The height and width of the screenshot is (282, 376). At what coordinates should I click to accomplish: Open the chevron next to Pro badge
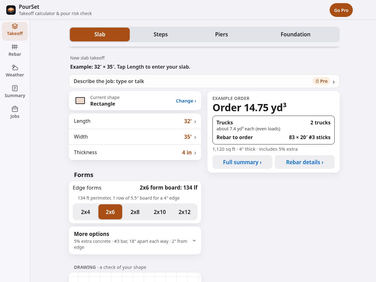(x=334, y=82)
